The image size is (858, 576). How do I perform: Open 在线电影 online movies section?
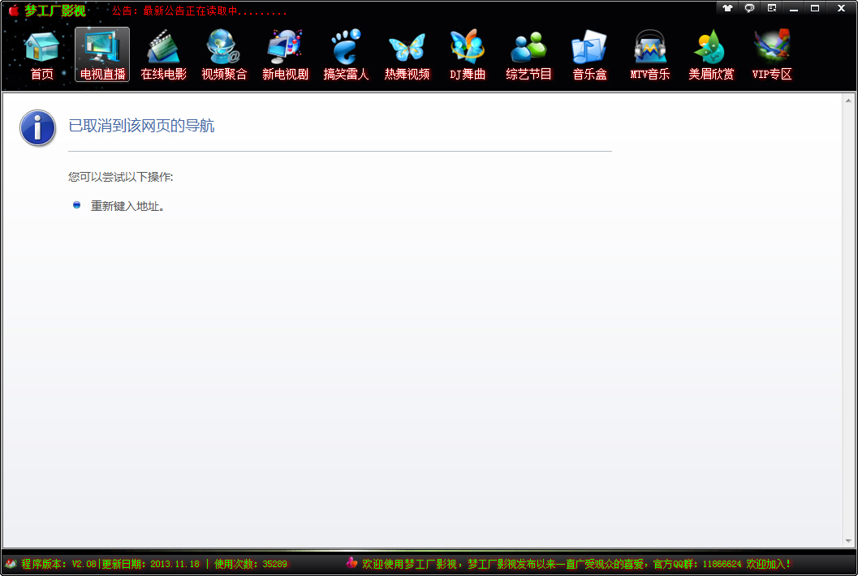[x=163, y=54]
